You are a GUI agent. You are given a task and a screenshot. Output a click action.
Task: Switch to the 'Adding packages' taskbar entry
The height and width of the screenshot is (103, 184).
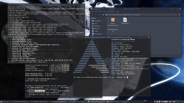click(x=77, y=102)
